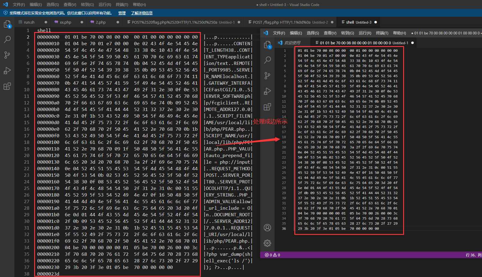
Task: Open 查看(V) menu in main window
Action: 70,4
